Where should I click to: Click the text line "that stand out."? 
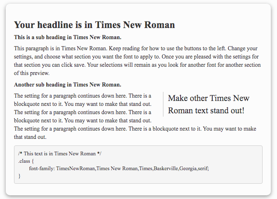click(x=30, y=137)
